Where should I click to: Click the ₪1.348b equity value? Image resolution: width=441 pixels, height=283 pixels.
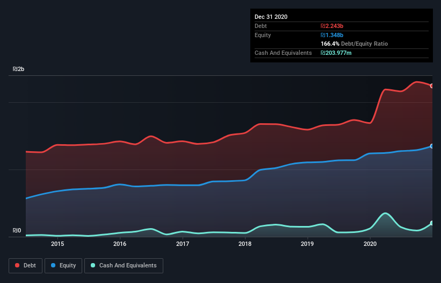pos(332,35)
